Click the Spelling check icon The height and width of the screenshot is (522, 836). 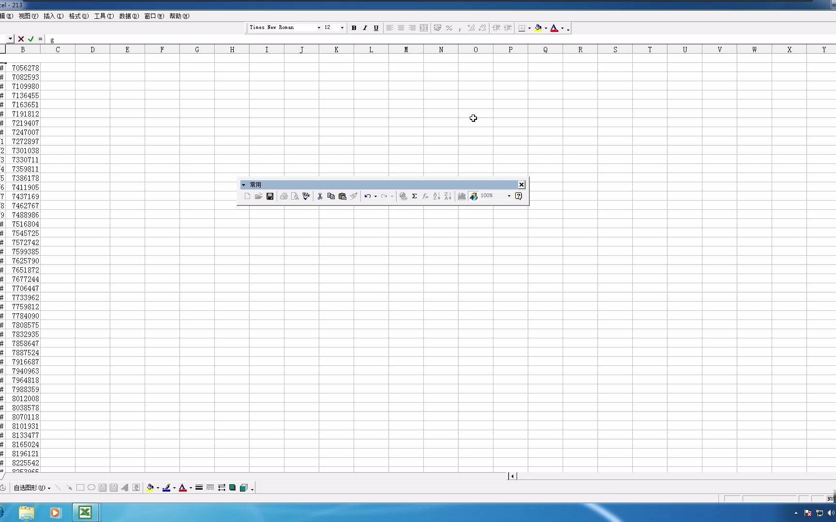[x=305, y=196]
